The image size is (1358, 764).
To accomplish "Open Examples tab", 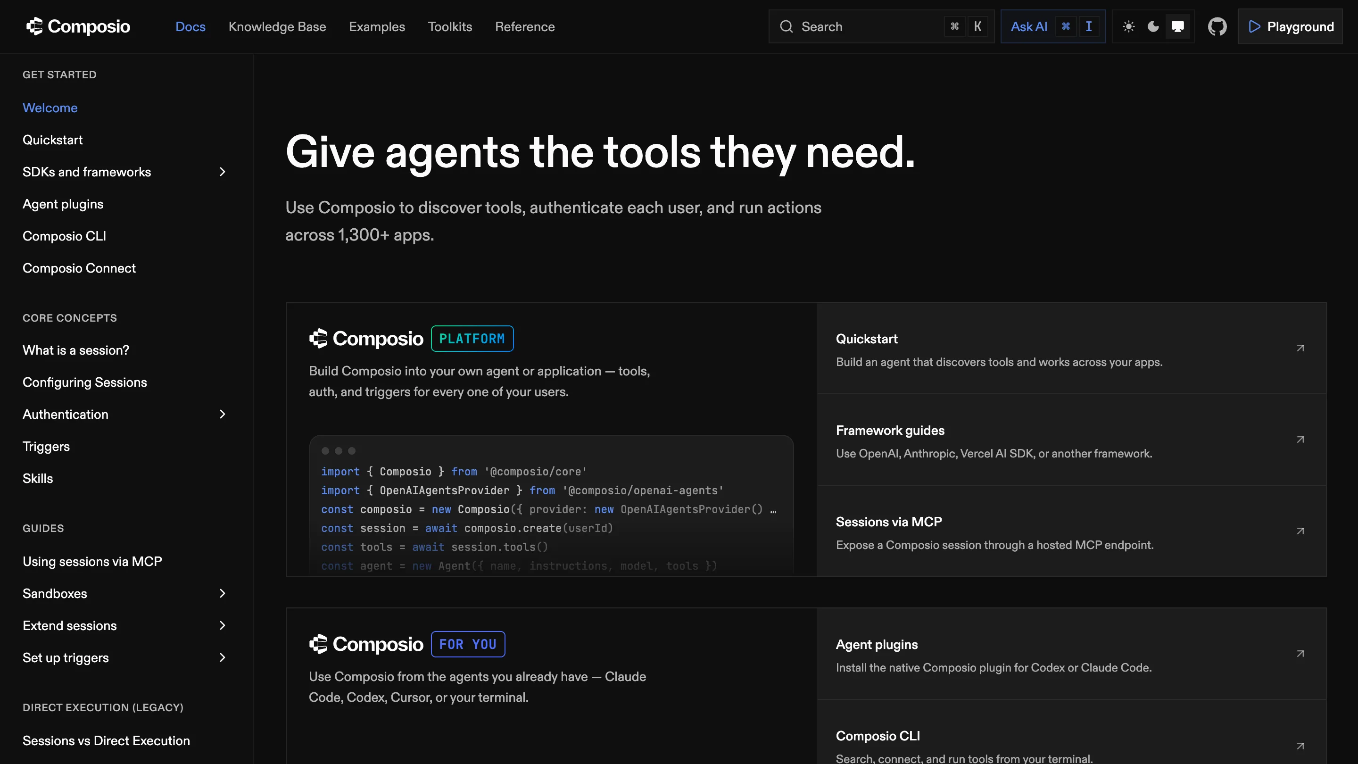I will 377,26.
